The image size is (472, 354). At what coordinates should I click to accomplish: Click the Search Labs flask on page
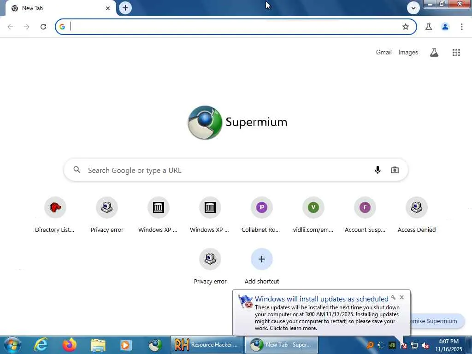(434, 53)
